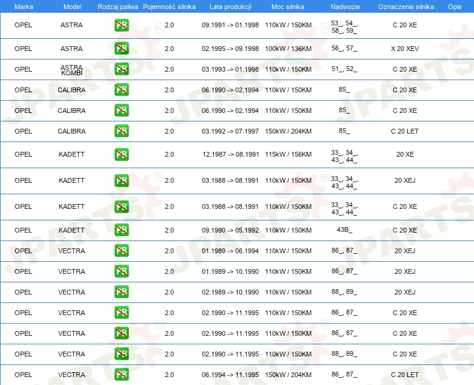Click production years 01.1989 -> 10.1990

click(x=230, y=271)
